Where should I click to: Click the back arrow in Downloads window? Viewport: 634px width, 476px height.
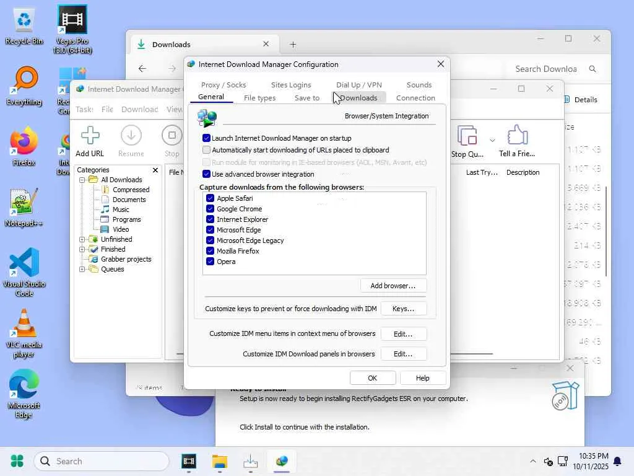click(x=142, y=68)
